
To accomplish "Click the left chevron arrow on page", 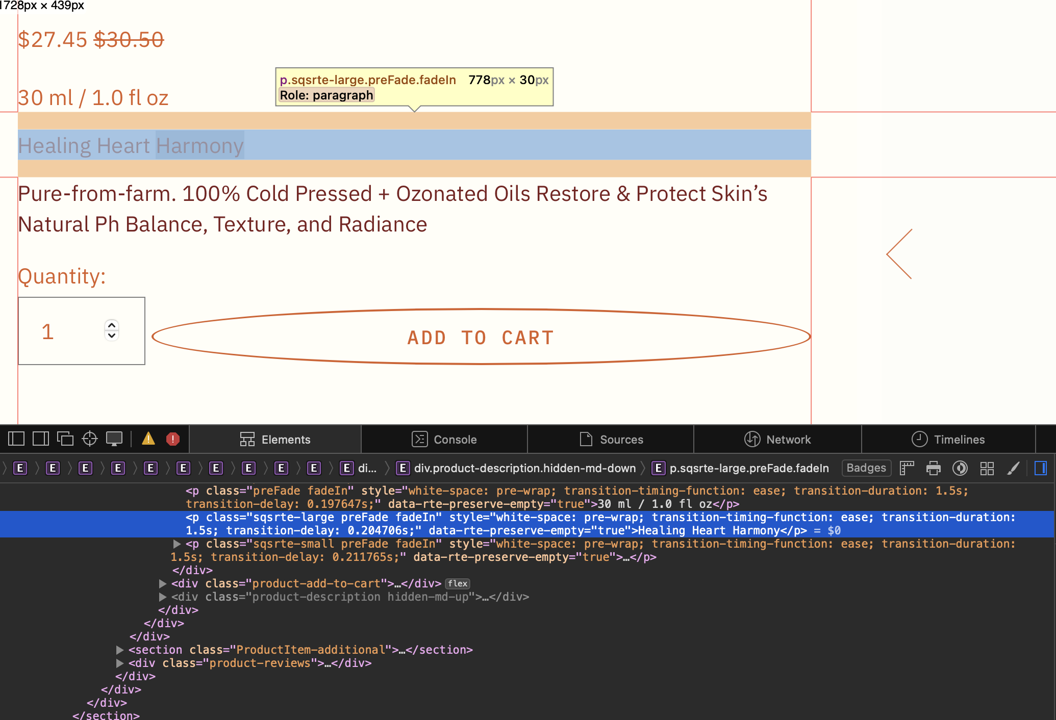I will [x=899, y=254].
